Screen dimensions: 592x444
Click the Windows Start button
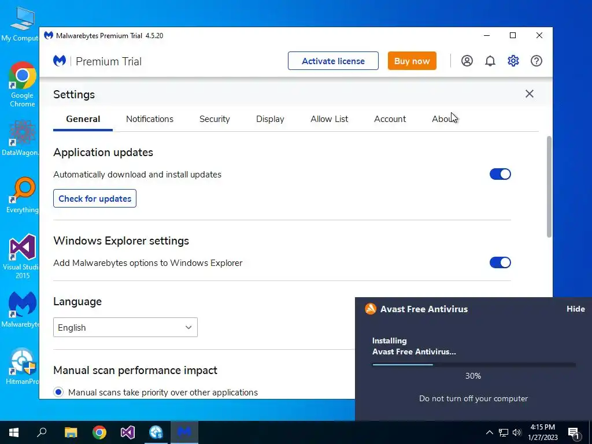pos(14,432)
